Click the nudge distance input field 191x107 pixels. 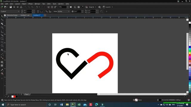(78, 11)
